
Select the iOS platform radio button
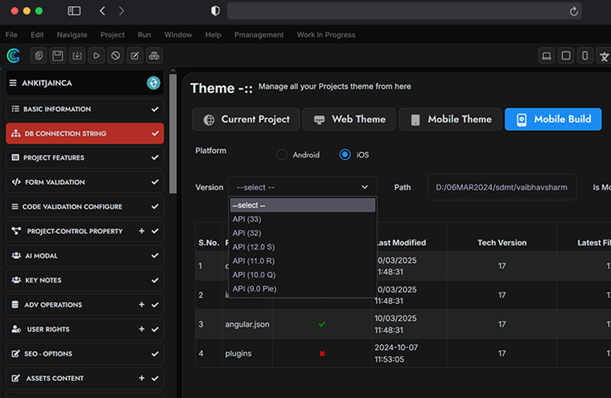click(x=345, y=155)
